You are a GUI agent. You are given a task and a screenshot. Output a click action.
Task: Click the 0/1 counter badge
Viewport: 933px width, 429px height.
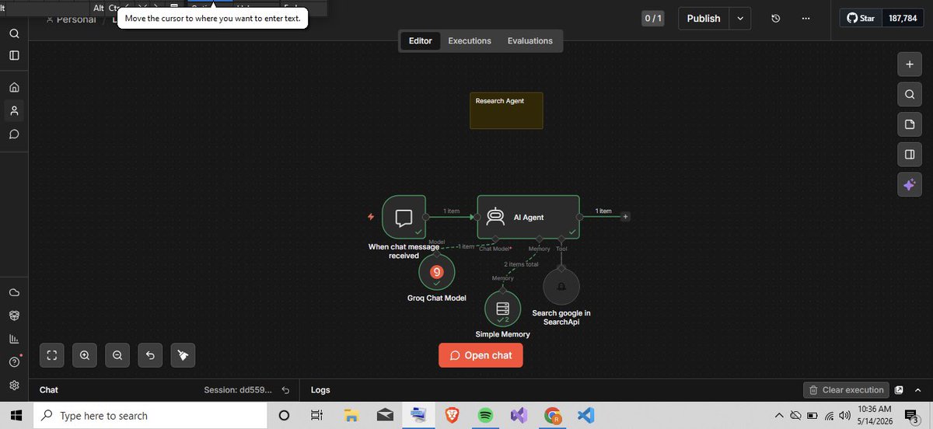(653, 18)
